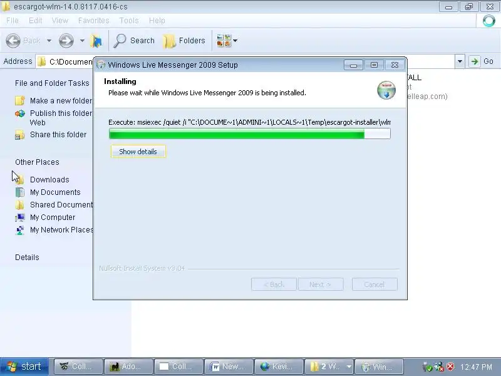Collapse File and Folder Tasks section
The height and width of the screenshot is (376, 501).
tap(52, 83)
